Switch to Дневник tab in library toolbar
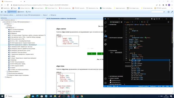The width and height of the screenshot is (174, 98). point(21,12)
